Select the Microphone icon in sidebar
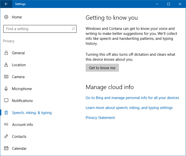 pos(6,89)
